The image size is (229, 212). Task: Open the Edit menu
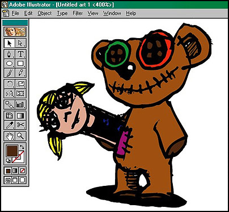tap(28, 13)
